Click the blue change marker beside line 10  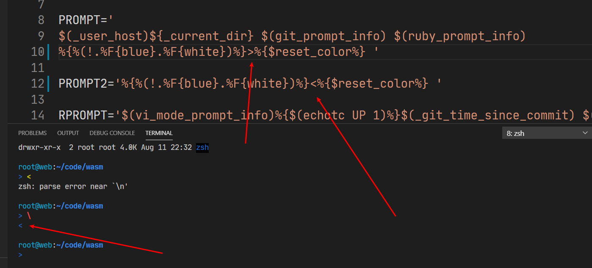coord(49,52)
